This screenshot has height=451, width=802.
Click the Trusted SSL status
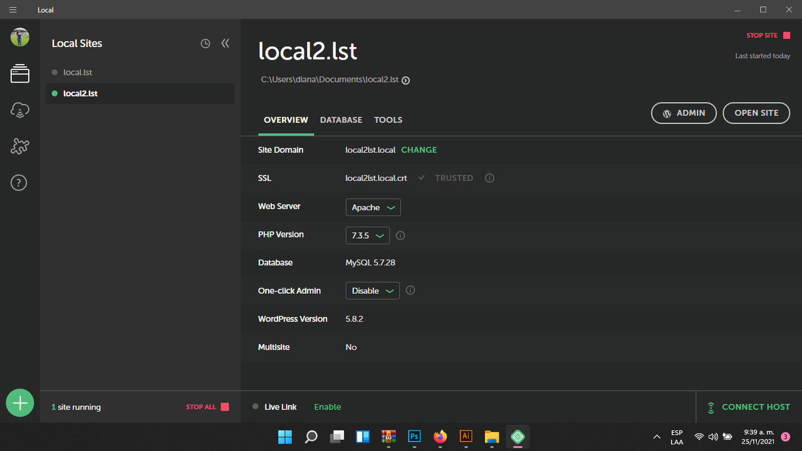[454, 178]
